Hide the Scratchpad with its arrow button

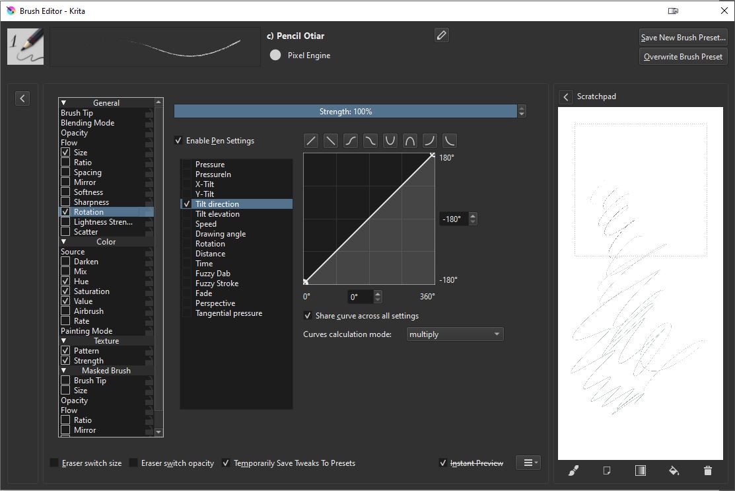tap(566, 96)
